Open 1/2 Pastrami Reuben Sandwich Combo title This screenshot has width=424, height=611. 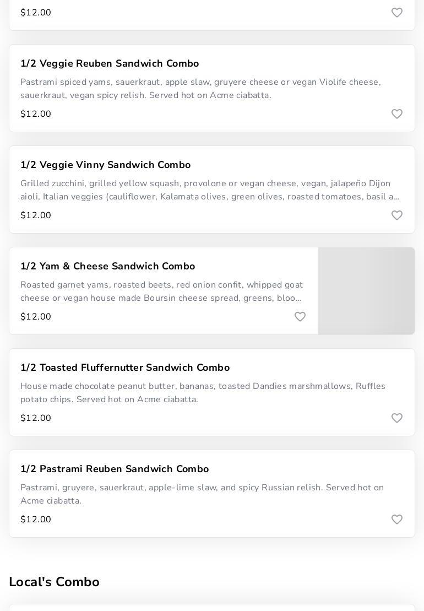(115, 469)
